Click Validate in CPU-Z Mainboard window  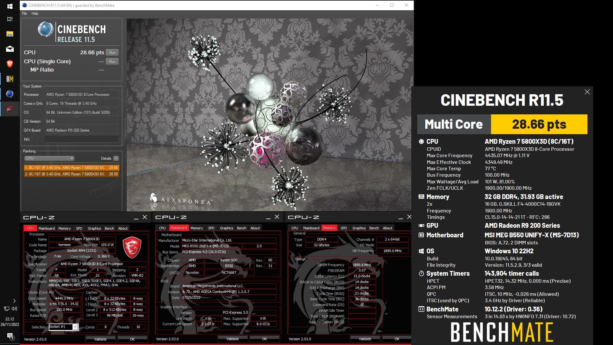232,339
